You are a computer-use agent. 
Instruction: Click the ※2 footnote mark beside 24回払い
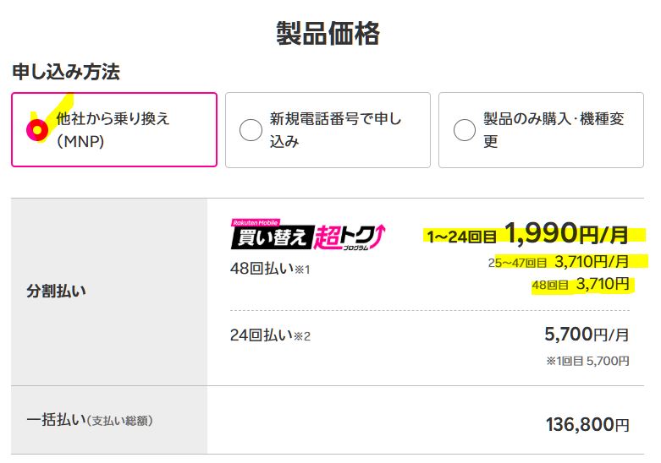[303, 336]
